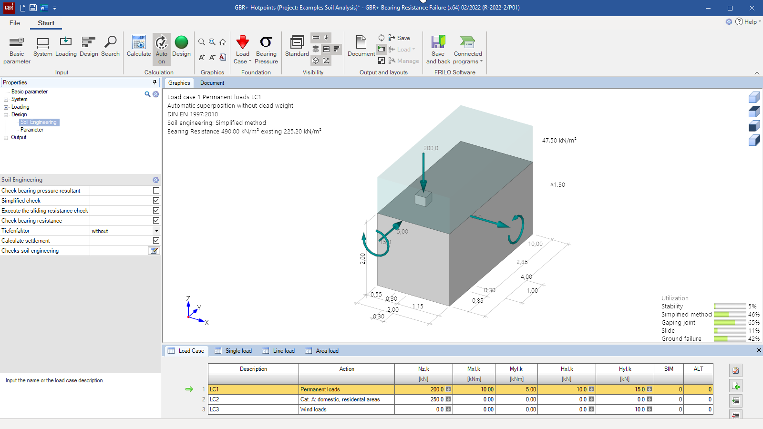Toggle soil layers visibility icon

(x=316, y=49)
